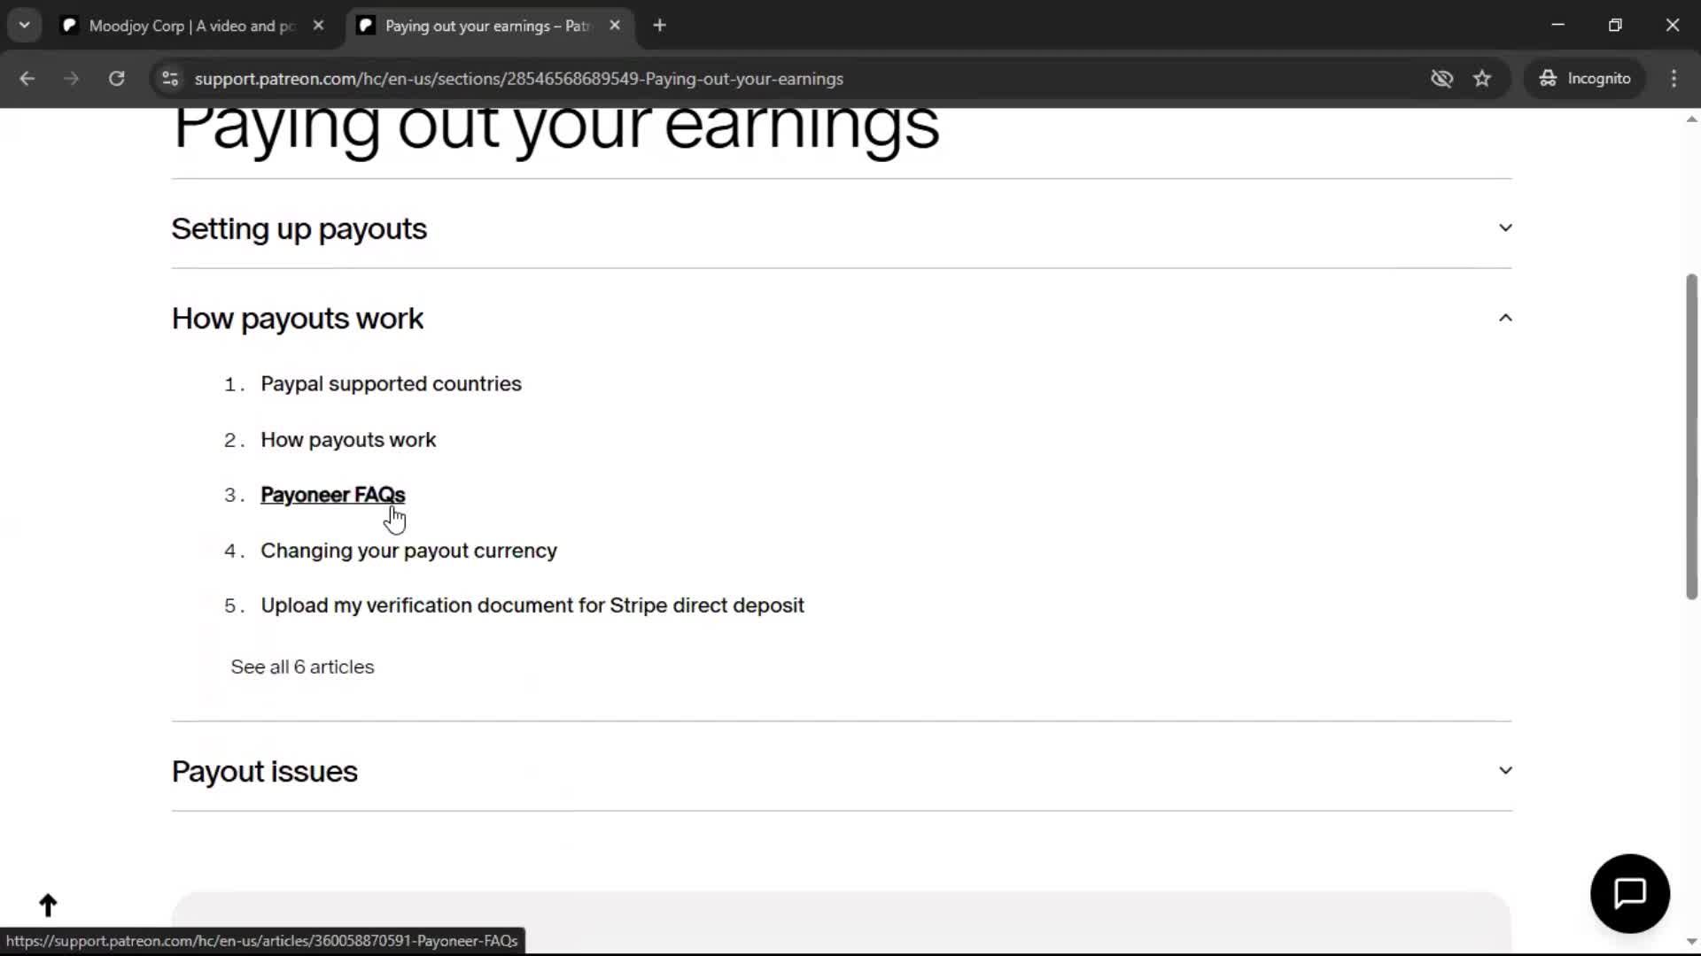This screenshot has width=1701, height=956.
Task: Open Changing your payout currency article
Action: 408,551
